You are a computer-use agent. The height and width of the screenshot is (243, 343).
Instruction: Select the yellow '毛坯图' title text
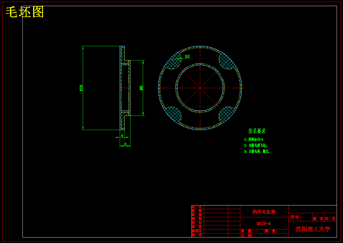pos(25,12)
